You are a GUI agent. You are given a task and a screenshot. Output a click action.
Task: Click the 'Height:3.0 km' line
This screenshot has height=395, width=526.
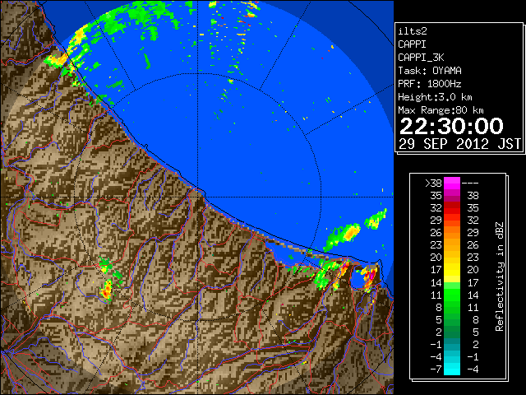[x=435, y=97]
